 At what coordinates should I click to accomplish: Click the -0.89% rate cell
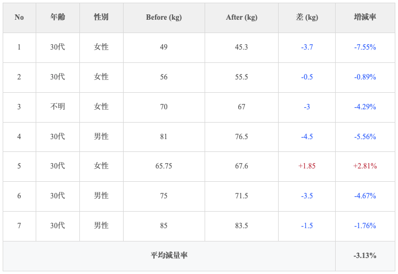365,77
